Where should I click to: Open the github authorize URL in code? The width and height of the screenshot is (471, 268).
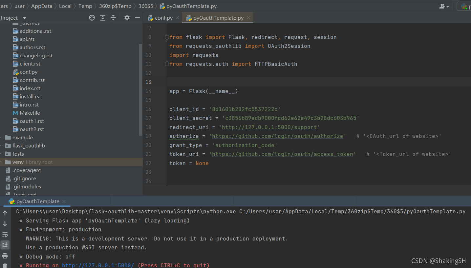pos(277,136)
